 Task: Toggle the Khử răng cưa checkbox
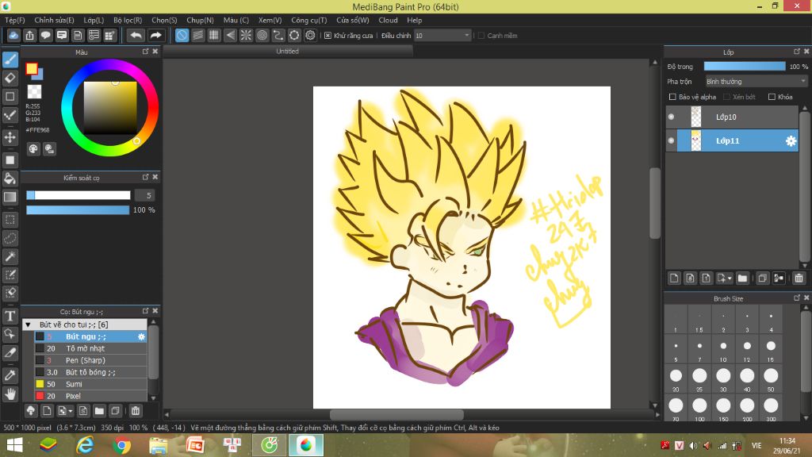(327, 36)
